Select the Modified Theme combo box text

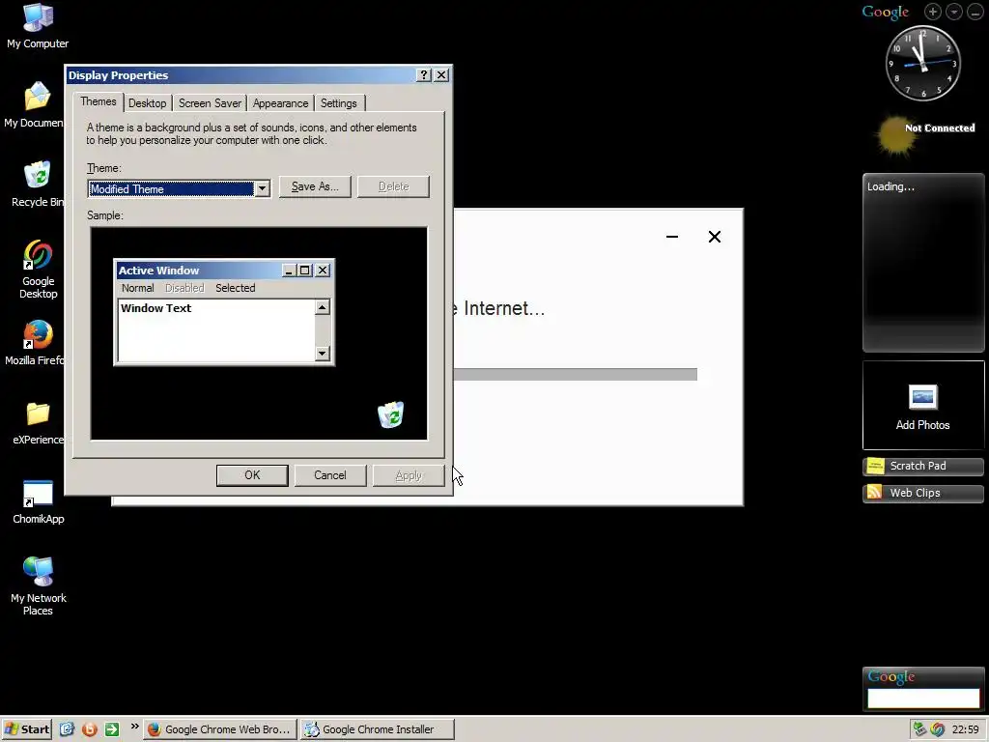[x=170, y=188]
